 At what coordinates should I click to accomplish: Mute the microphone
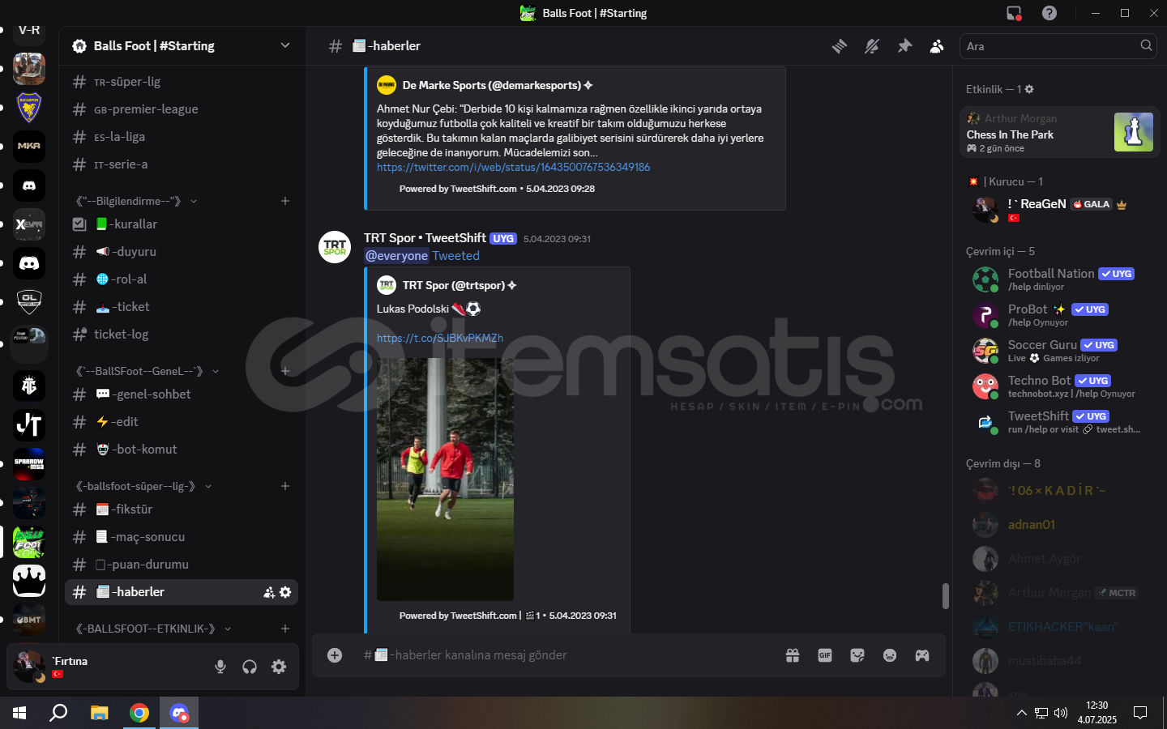point(220,667)
